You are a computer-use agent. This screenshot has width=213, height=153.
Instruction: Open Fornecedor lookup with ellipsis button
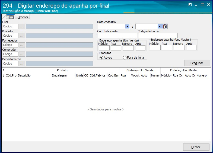22,45
